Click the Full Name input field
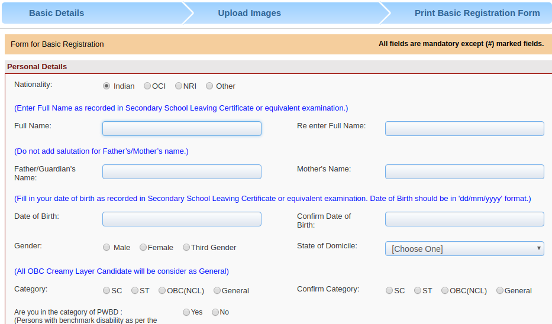Image resolution: width=552 pixels, height=324 pixels. (182, 129)
